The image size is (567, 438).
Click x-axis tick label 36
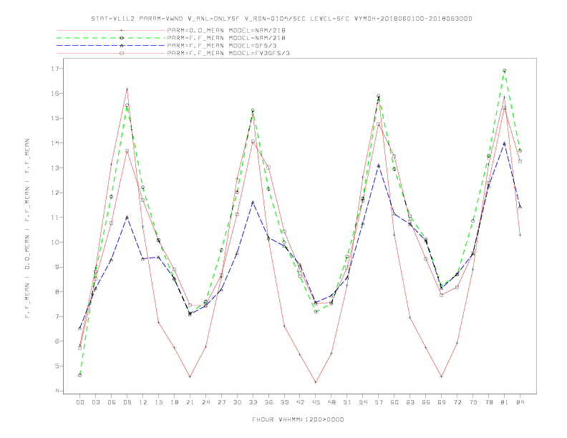268,402
